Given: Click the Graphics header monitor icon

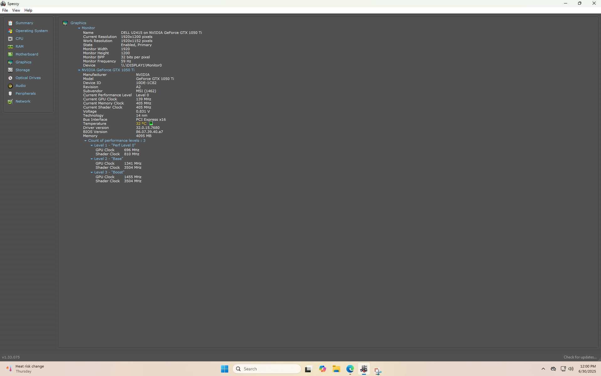Looking at the screenshot, I should coord(65,23).
